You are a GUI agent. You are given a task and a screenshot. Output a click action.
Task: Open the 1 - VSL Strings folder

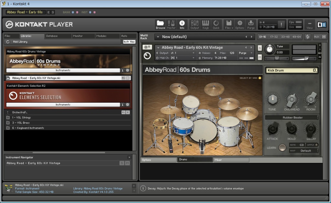(68, 117)
